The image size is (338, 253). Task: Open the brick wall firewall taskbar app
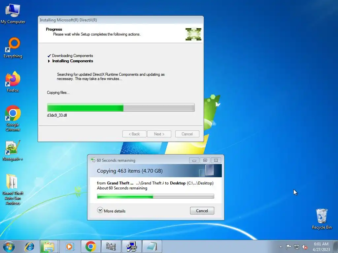[111, 246]
